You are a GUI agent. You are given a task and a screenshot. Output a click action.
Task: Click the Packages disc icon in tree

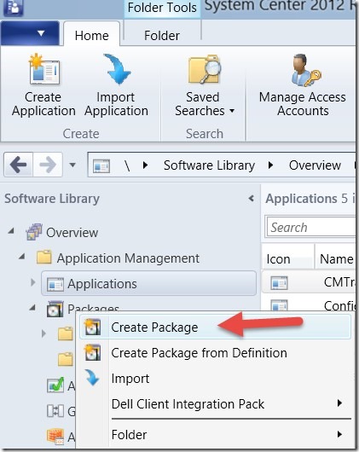tap(55, 309)
